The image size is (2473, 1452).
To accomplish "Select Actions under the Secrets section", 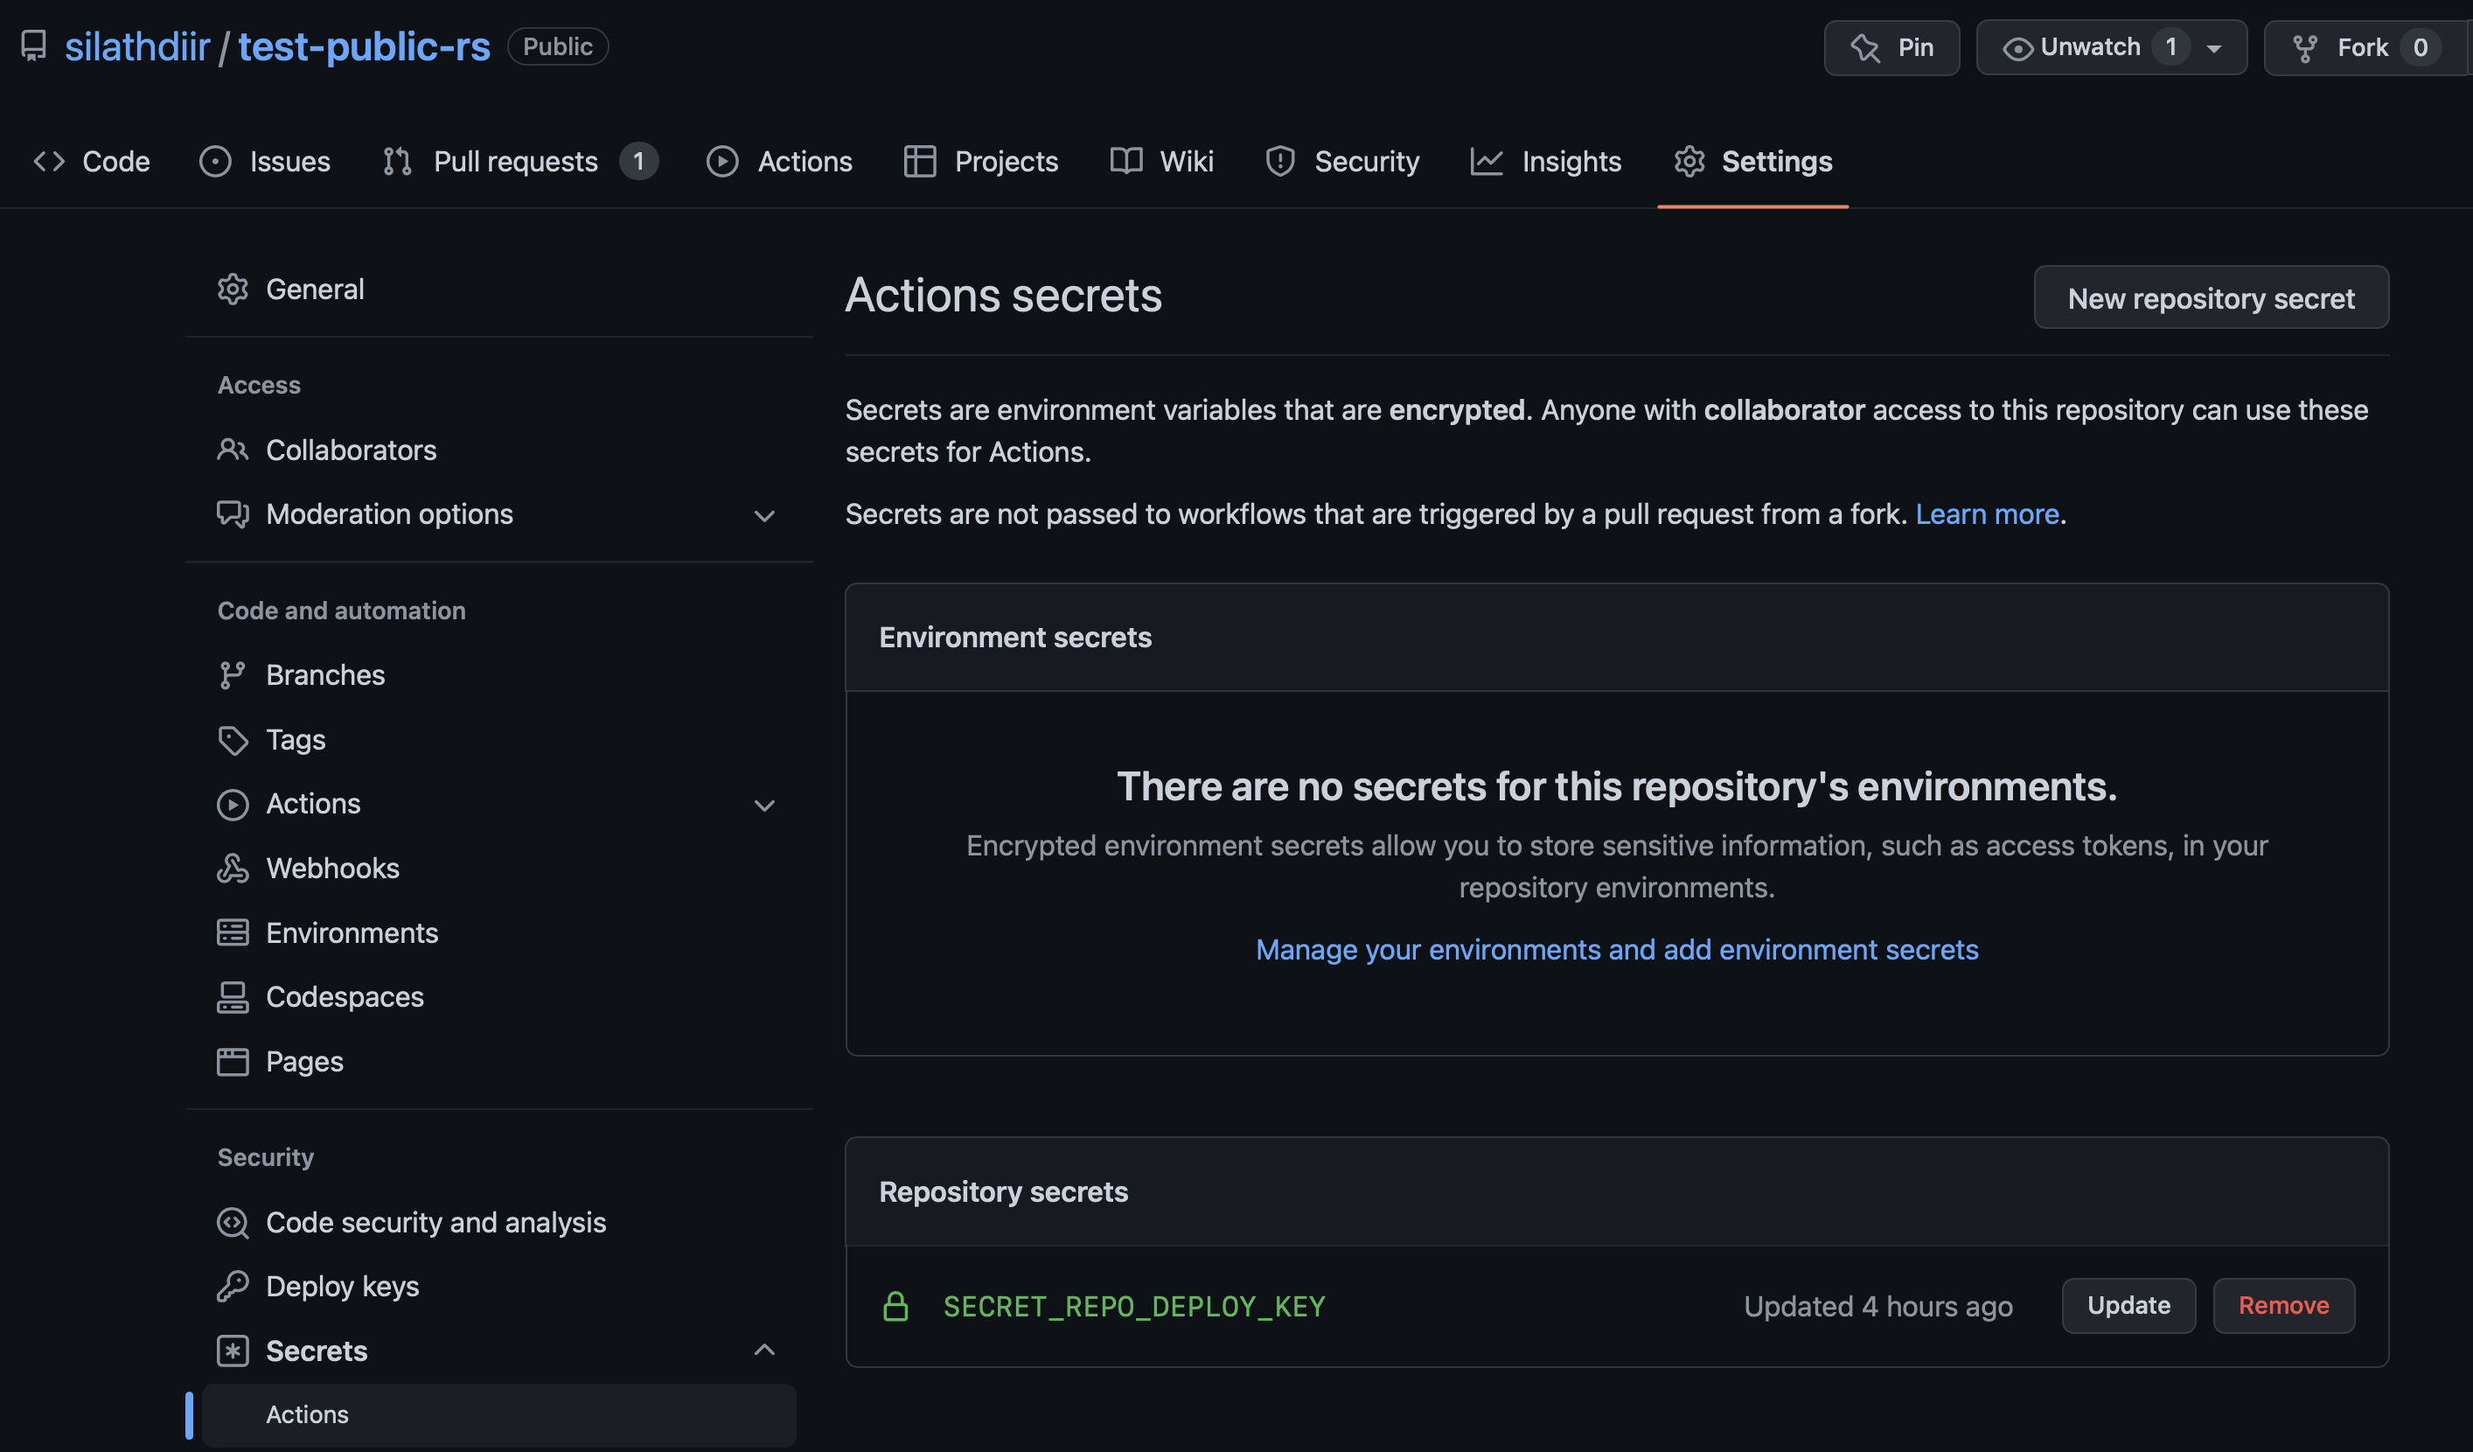I will pyautogui.click(x=498, y=1414).
